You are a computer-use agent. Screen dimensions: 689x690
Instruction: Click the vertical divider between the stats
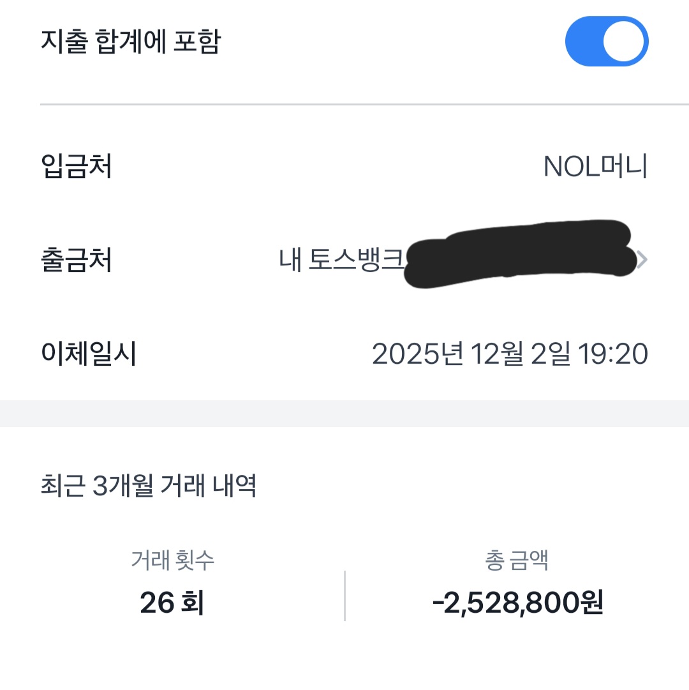pos(344,595)
